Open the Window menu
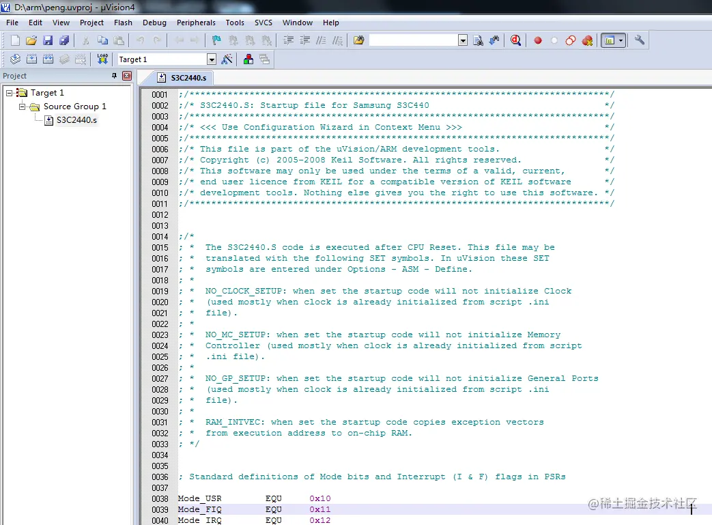Screen dimensions: 712x525 [298, 23]
